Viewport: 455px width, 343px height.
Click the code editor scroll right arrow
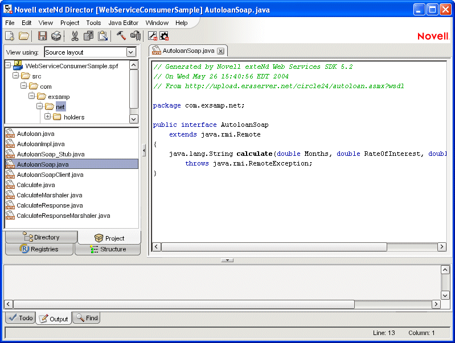(x=442, y=247)
